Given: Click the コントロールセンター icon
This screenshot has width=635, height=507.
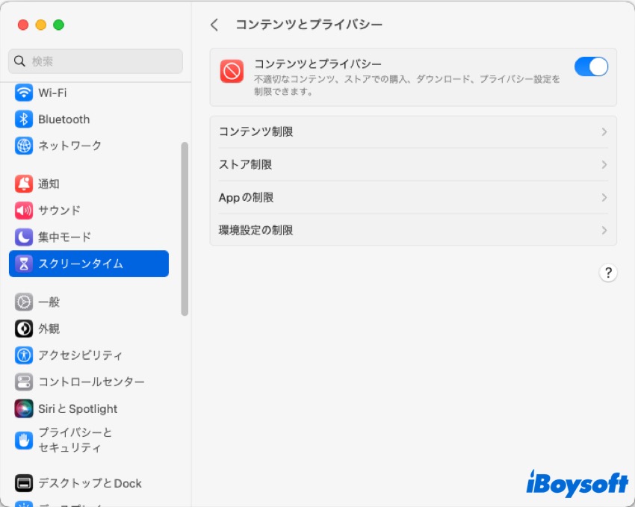Looking at the screenshot, I should [24, 382].
